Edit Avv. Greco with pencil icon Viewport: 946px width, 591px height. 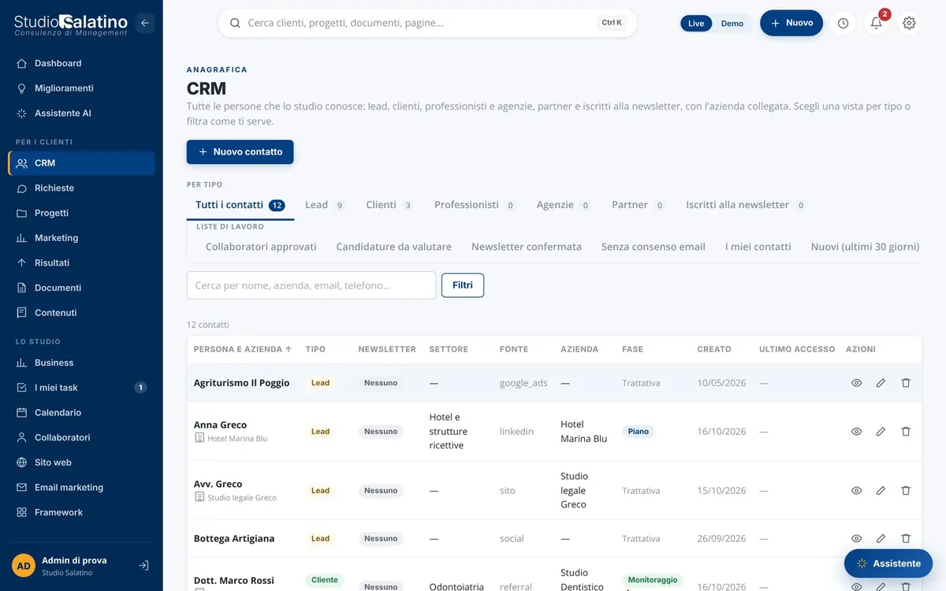coord(881,490)
